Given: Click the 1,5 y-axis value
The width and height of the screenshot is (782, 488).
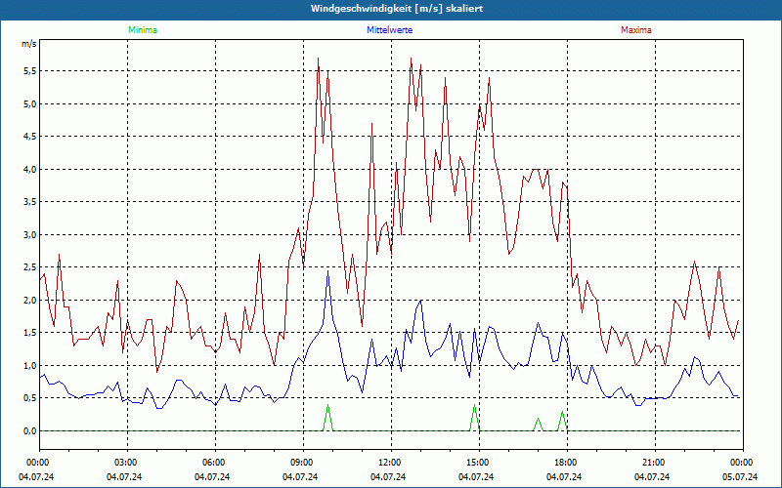Looking at the screenshot, I should click(x=30, y=333).
